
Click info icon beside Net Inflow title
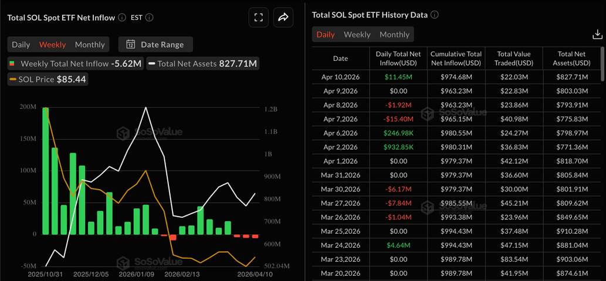coord(121,18)
